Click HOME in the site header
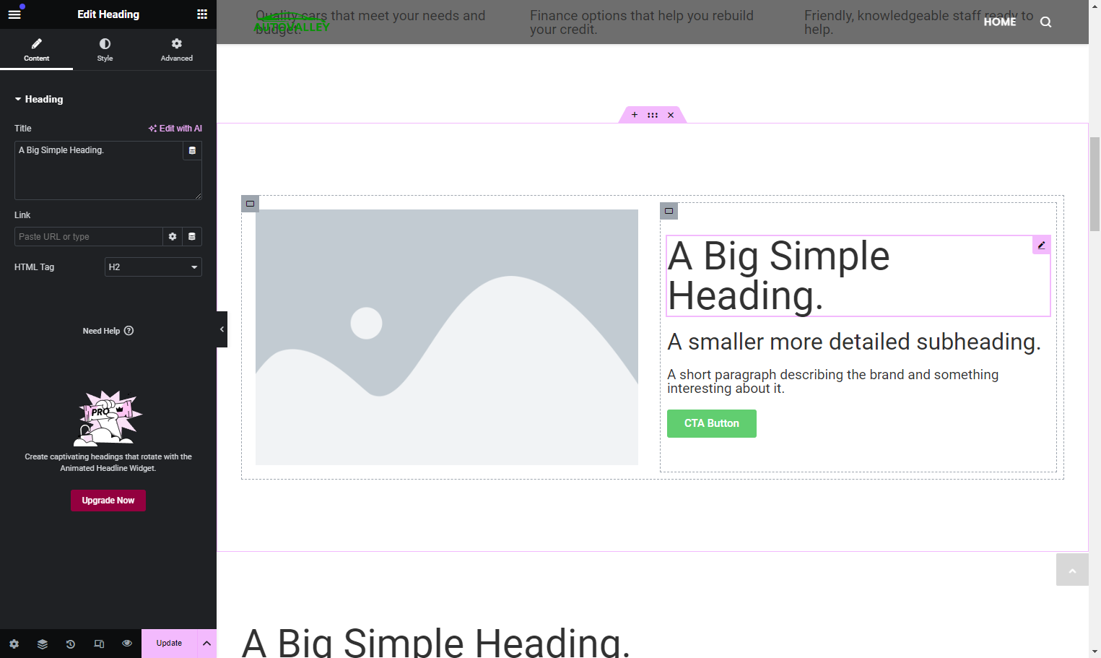Viewport: 1101px width, 658px height. click(1000, 22)
